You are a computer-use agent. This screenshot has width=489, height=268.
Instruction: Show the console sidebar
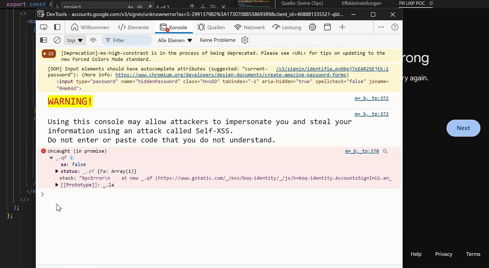(x=43, y=40)
